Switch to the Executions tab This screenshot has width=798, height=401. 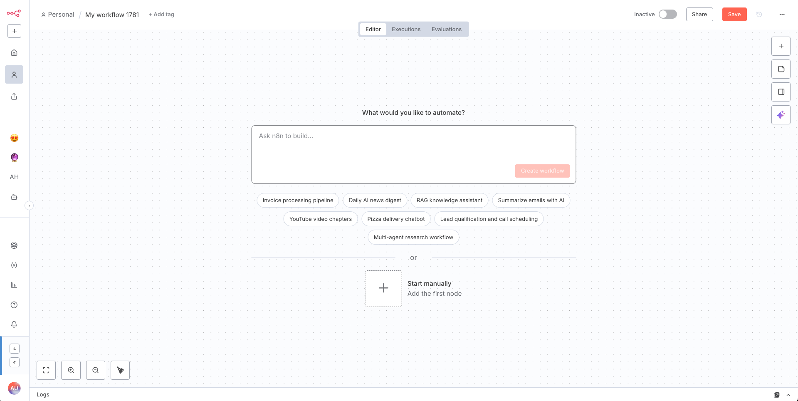coord(406,29)
